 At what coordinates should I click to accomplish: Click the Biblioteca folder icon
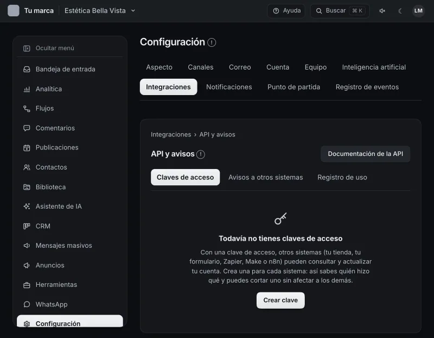click(x=27, y=187)
